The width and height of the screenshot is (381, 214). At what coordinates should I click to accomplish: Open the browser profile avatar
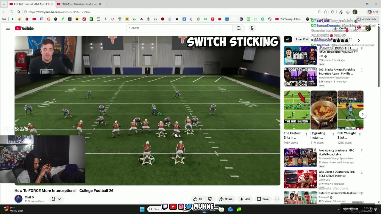click(x=355, y=12)
